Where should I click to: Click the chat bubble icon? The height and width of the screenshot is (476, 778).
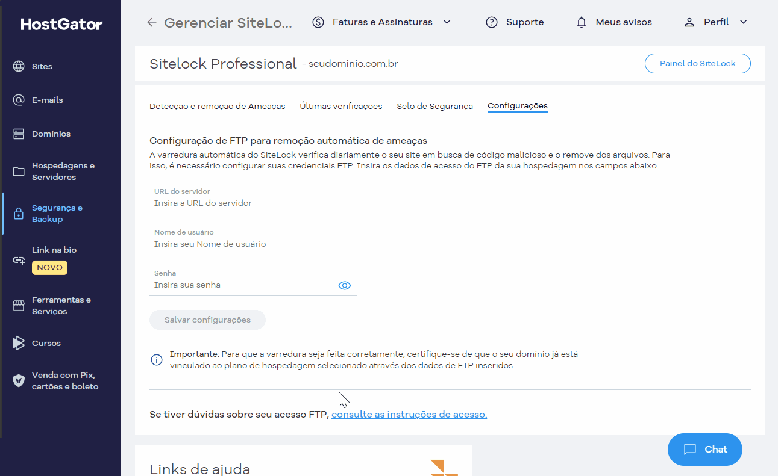tap(690, 450)
